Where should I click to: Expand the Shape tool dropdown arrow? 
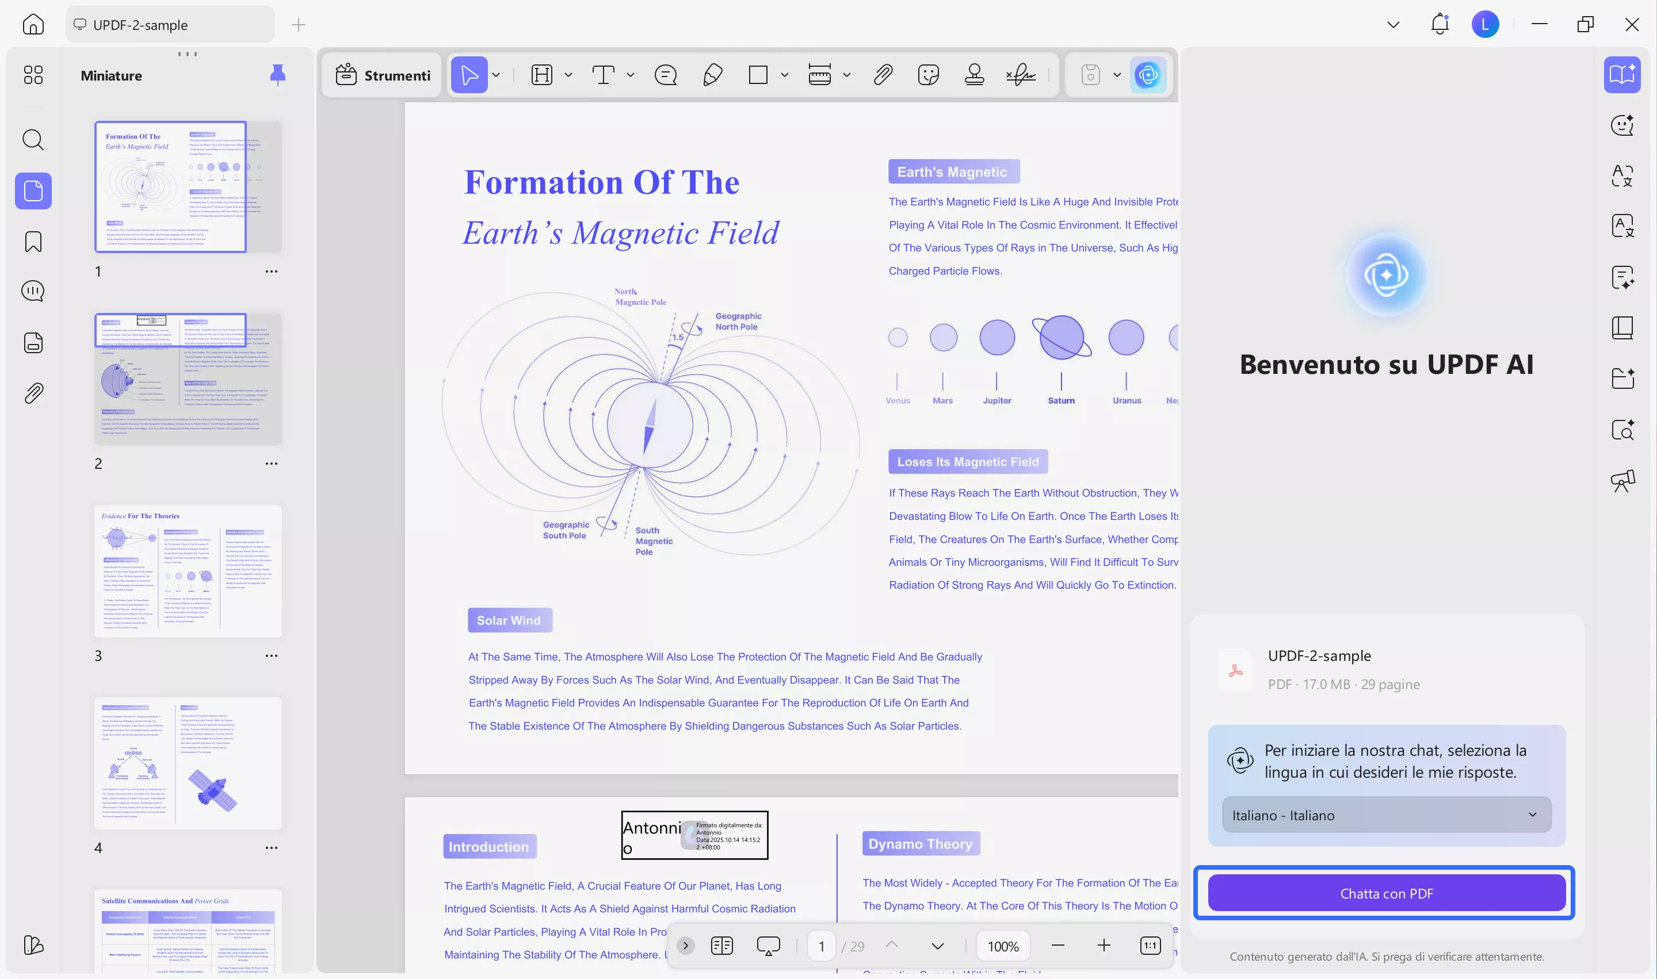pyautogui.click(x=785, y=75)
